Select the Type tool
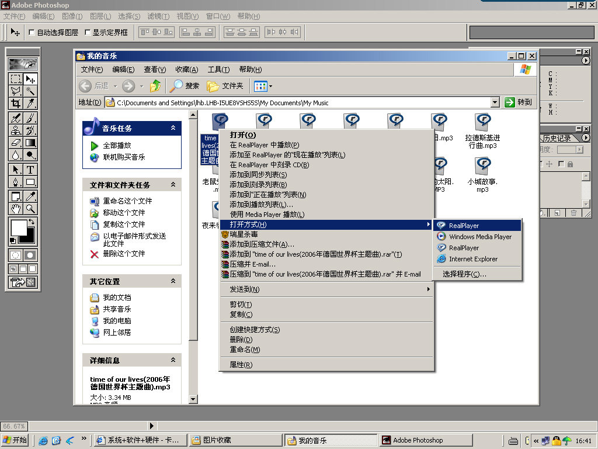 [30, 170]
